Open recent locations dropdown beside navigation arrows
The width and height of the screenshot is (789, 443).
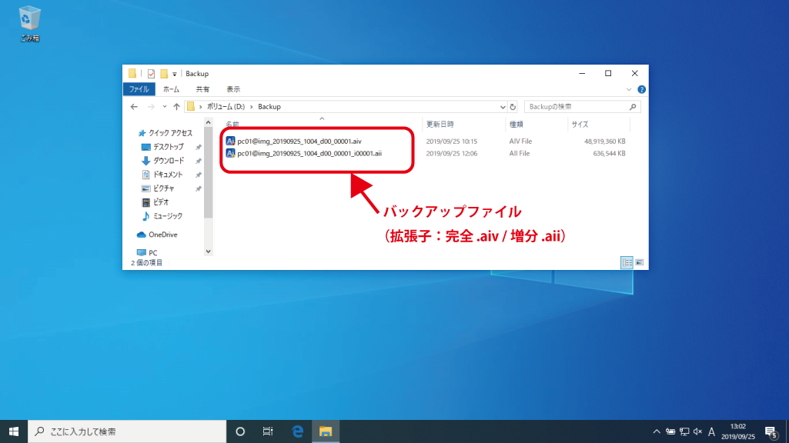[164, 107]
